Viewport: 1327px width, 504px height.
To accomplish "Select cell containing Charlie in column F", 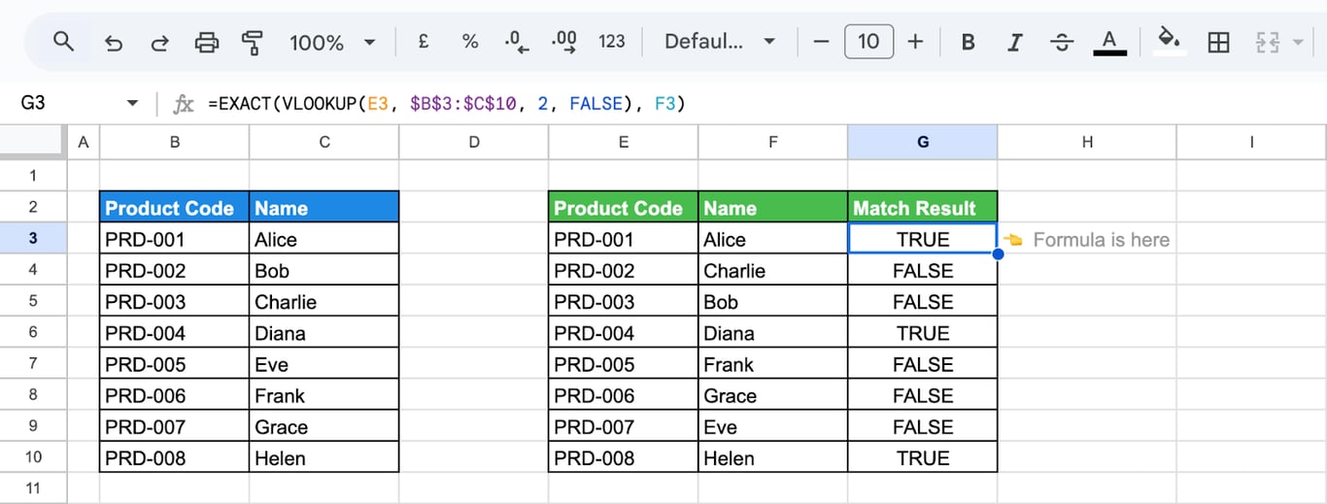I will (x=773, y=270).
